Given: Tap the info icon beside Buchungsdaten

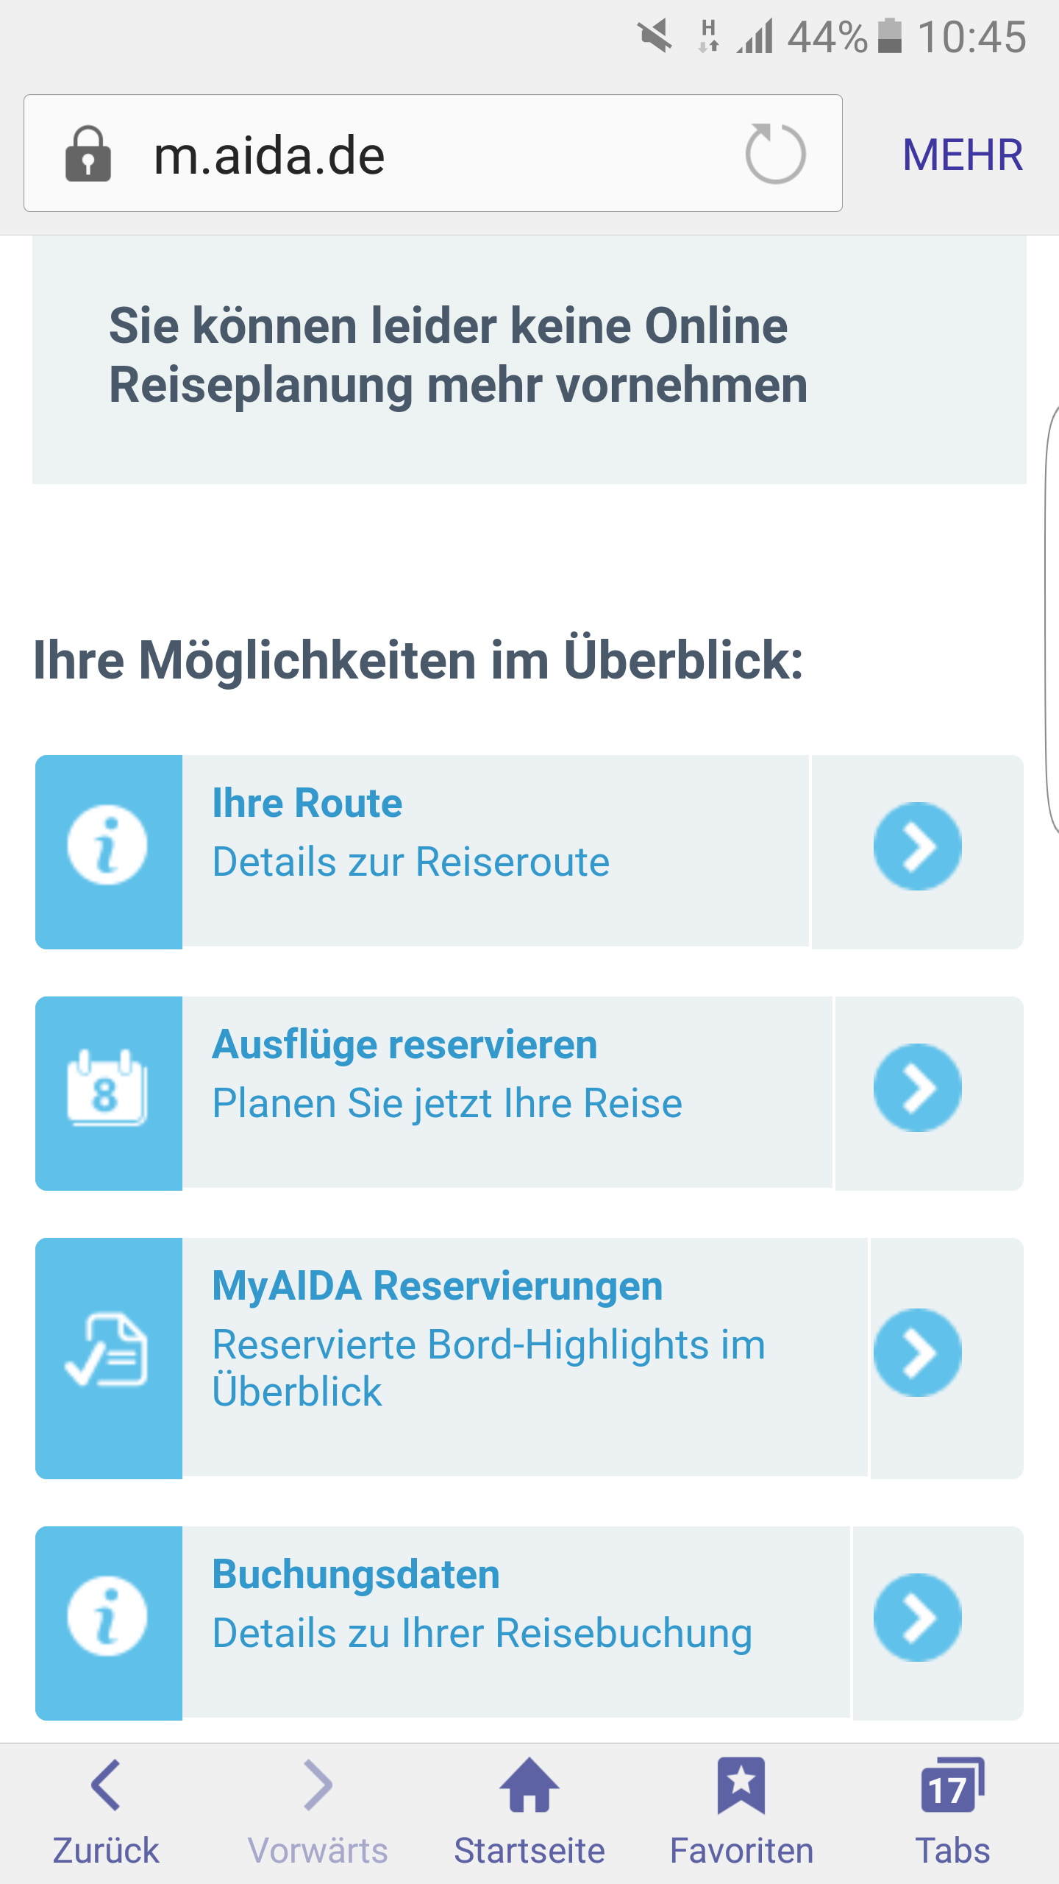Looking at the screenshot, I should coord(107,1617).
